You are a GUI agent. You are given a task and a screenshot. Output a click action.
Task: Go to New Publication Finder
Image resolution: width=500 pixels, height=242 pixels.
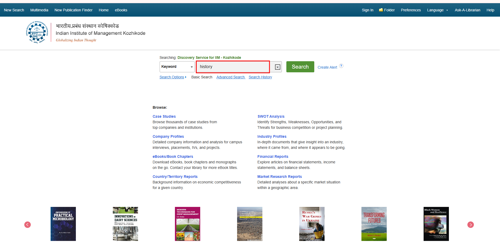[x=73, y=10]
